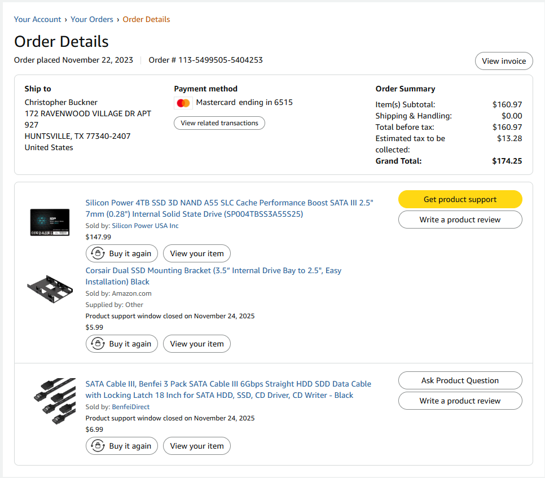Click the Mastercard logo icon
The width and height of the screenshot is (545, 478).
(183, 103)
